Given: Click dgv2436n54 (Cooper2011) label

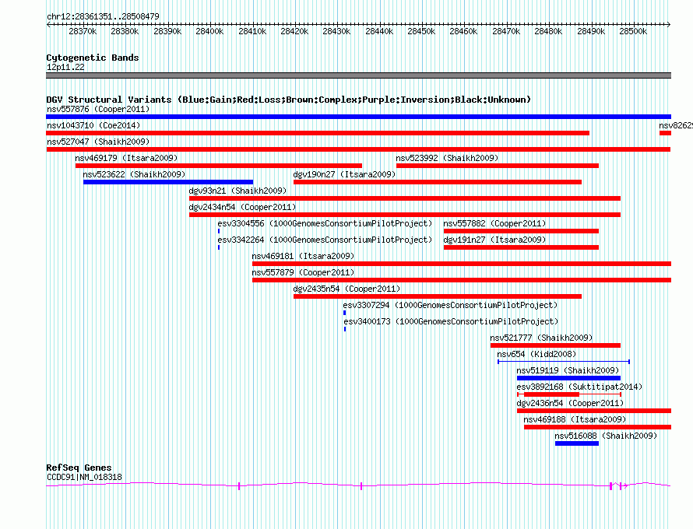Looking at the screenshot, I should point(570,403).
